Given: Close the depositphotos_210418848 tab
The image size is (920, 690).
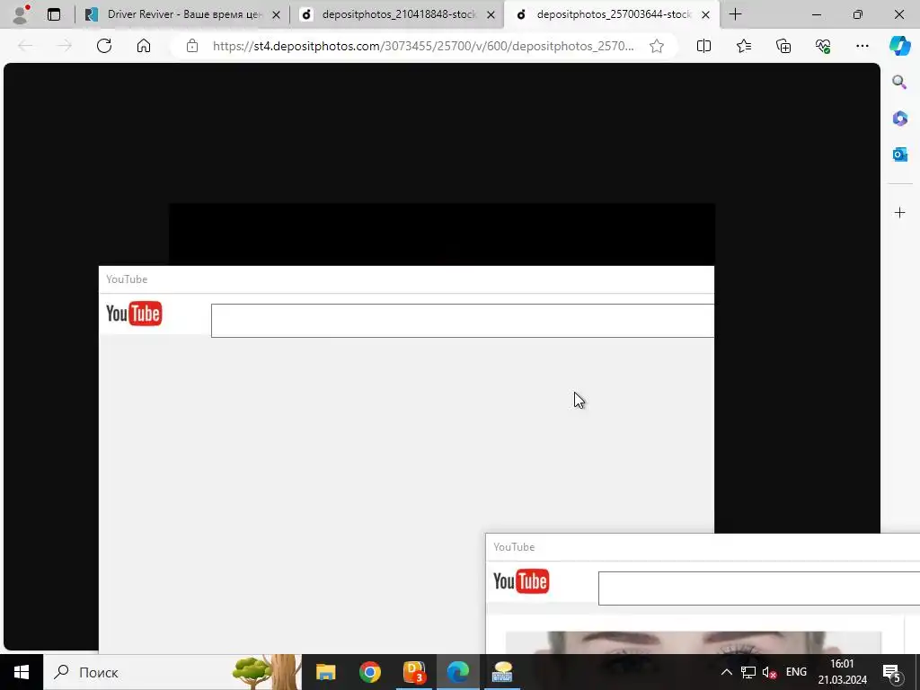Looking at the screenshot, I should click(x=491, y=14).
